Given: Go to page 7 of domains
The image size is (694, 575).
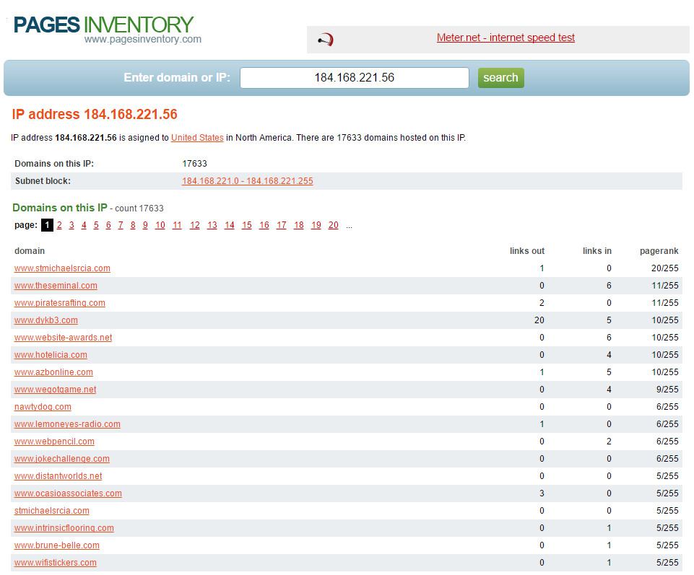Looking at the screenshot, I should pos(121,225).
